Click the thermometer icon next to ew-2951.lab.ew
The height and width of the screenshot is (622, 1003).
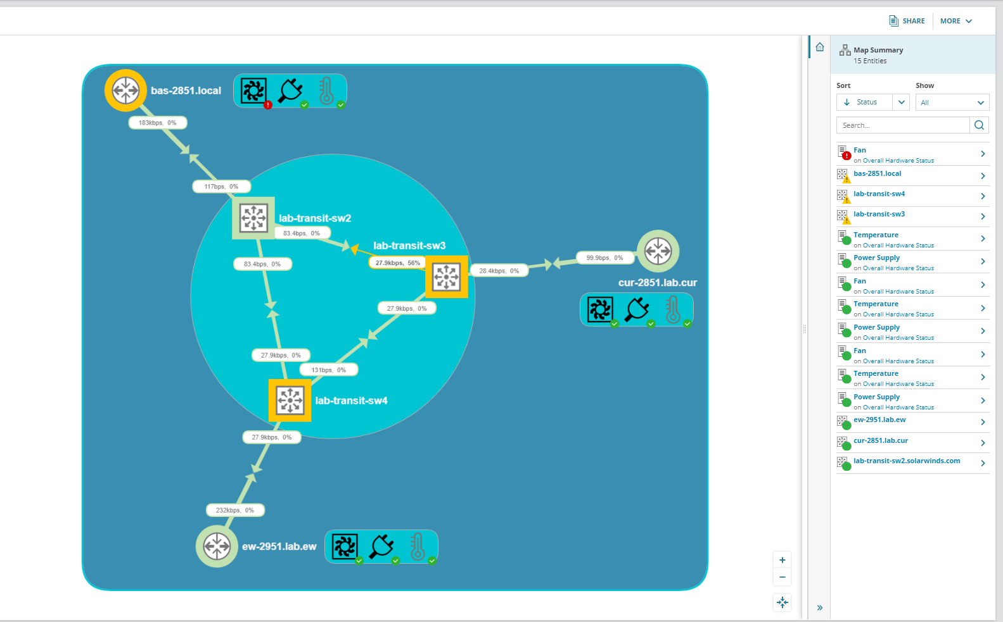coord(418,547)
